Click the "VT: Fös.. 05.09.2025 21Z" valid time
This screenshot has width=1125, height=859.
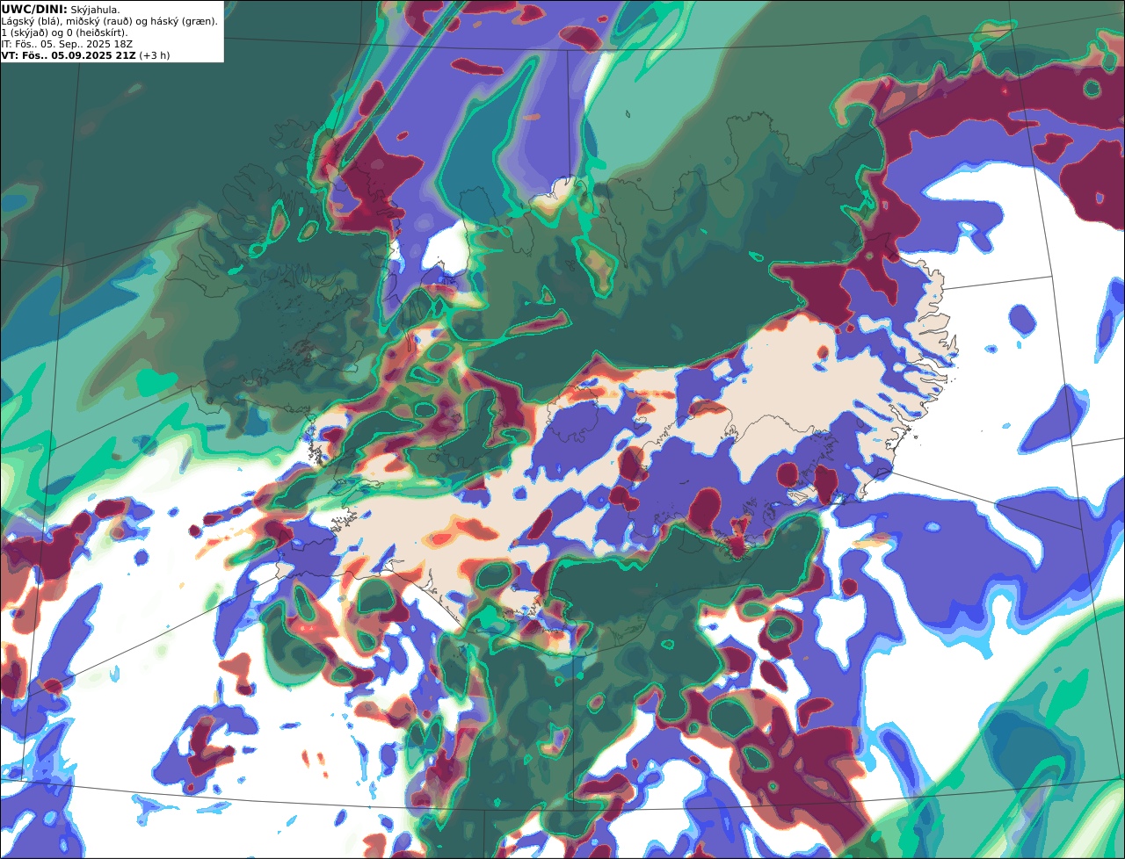click(x=69, y=55)
